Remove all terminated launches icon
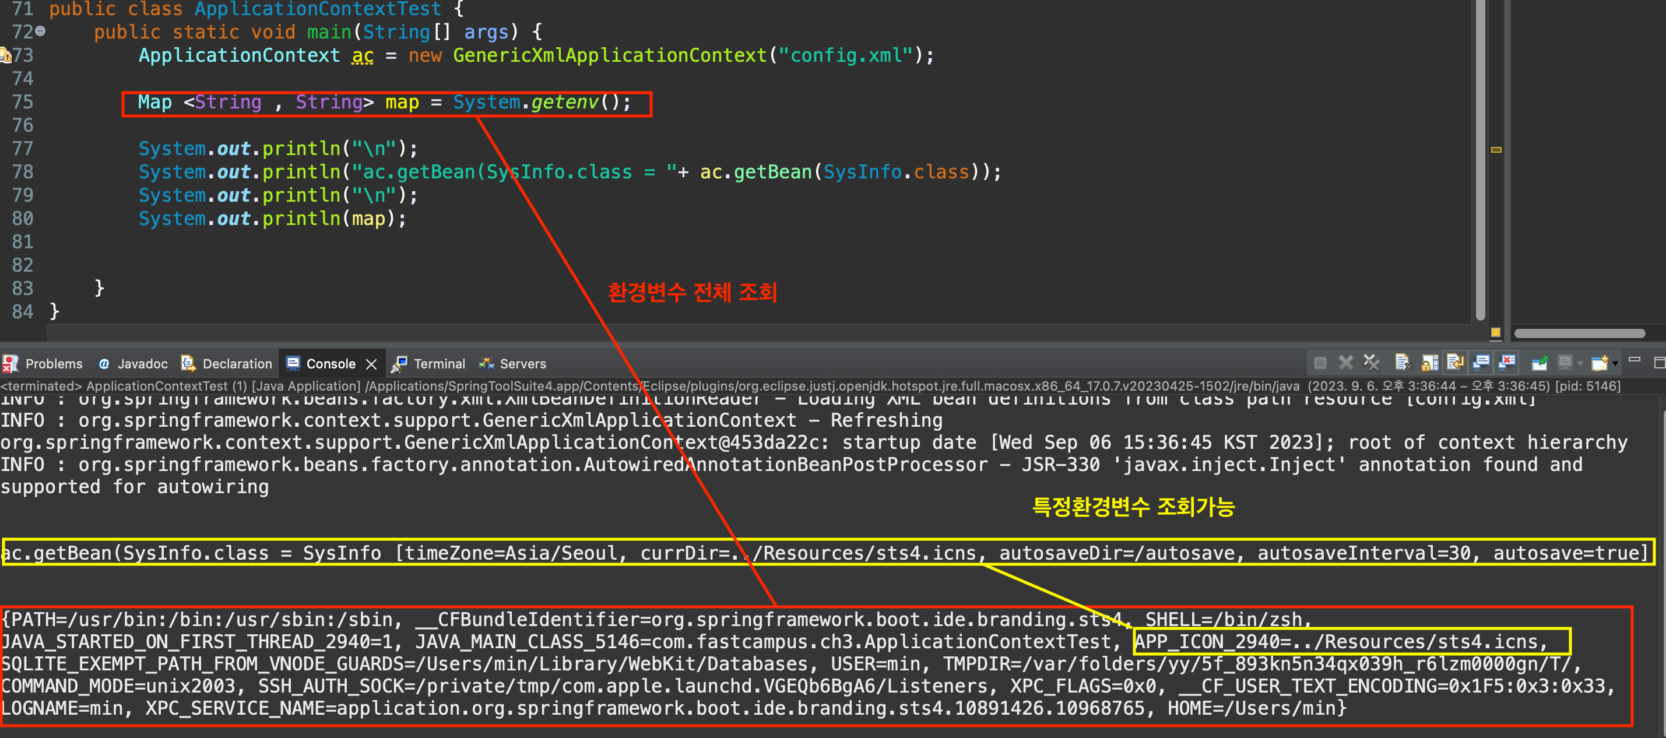1666x738 pixels. point(1371,363)
